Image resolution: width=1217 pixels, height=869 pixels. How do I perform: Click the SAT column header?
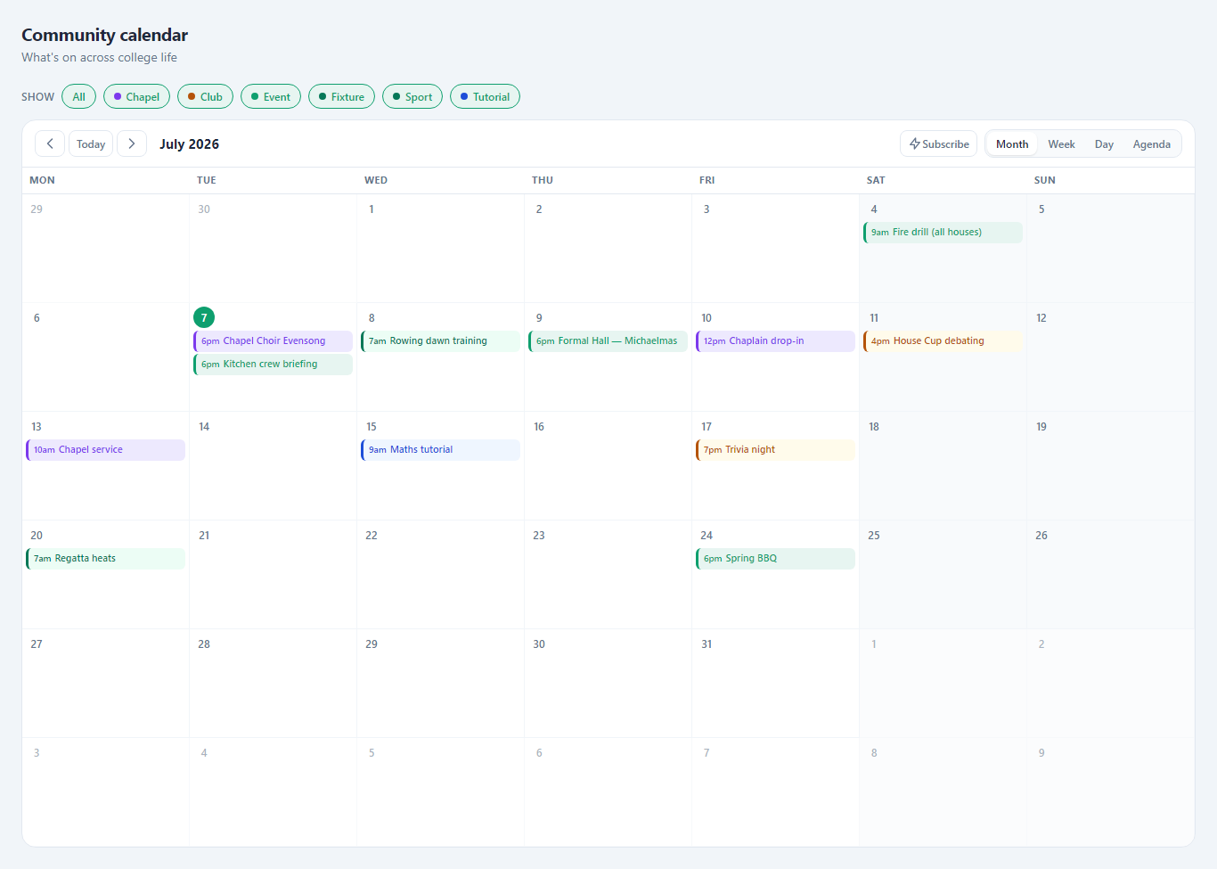(x=943, y=180)
